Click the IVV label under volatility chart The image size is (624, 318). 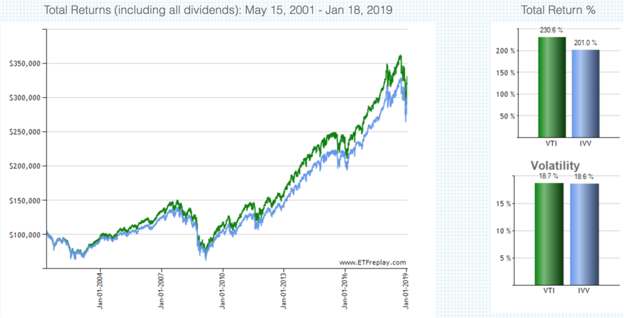[x=584, y=291]
